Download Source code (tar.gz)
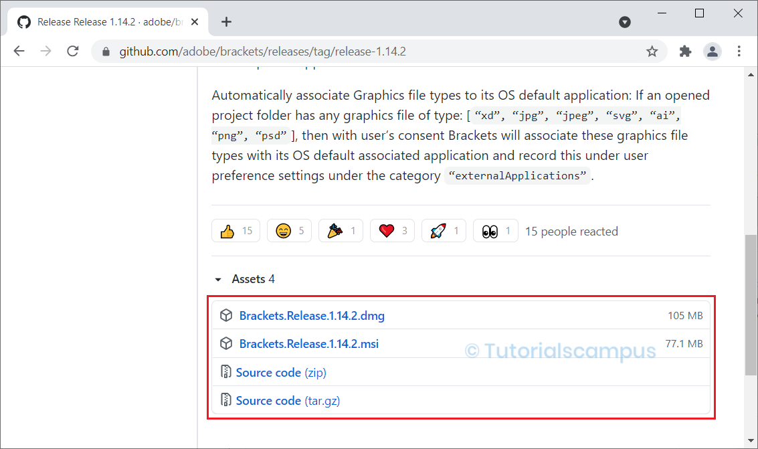Screen dimensions: 758x449 click(288, 401)
